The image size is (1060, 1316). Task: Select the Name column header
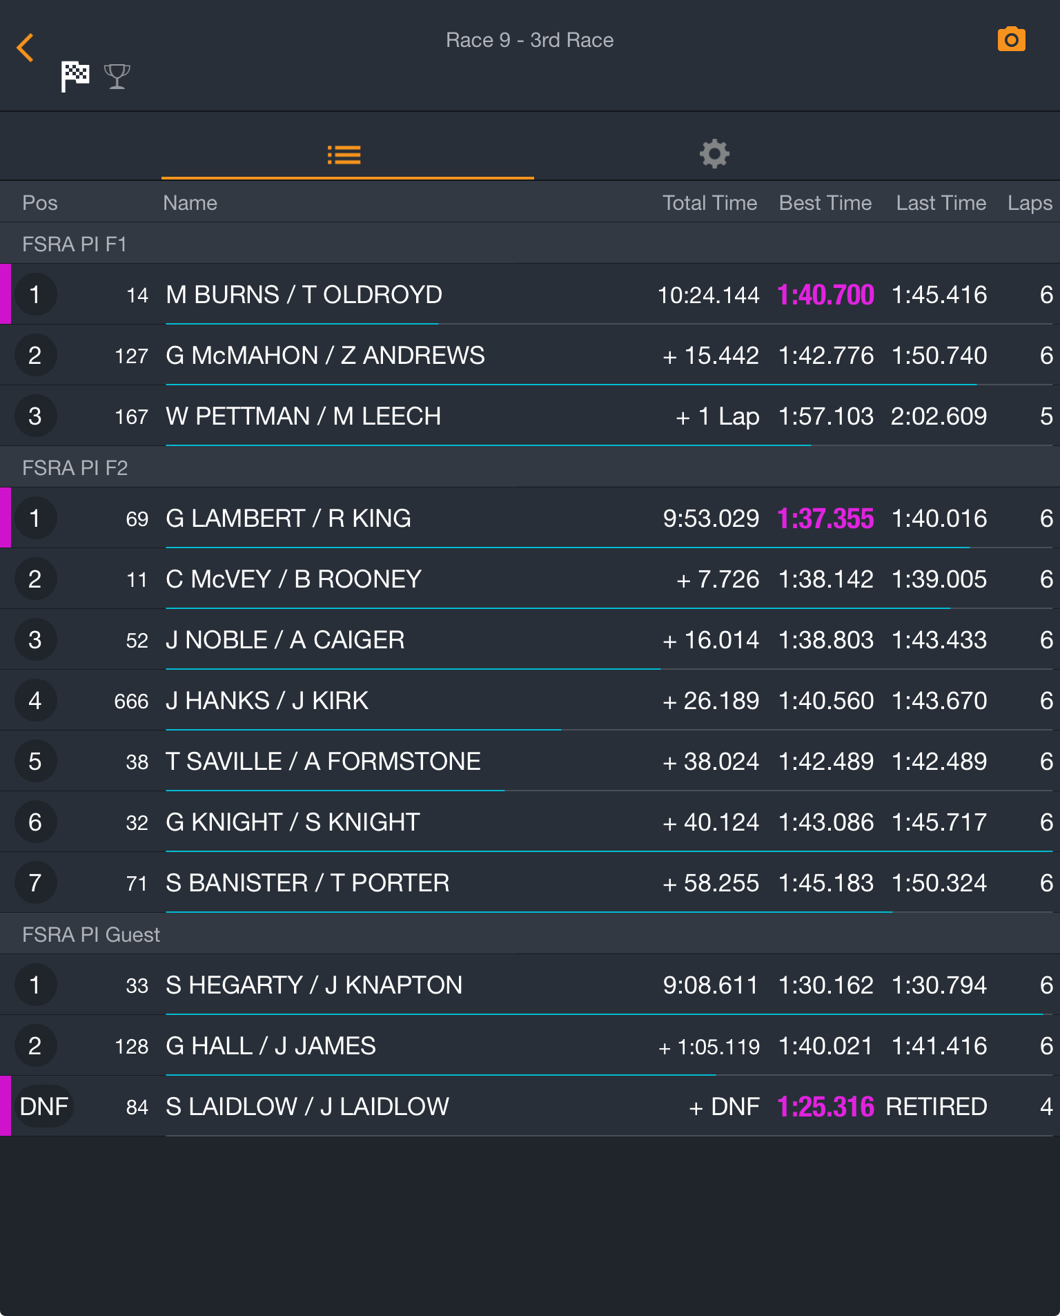[190, 203]
